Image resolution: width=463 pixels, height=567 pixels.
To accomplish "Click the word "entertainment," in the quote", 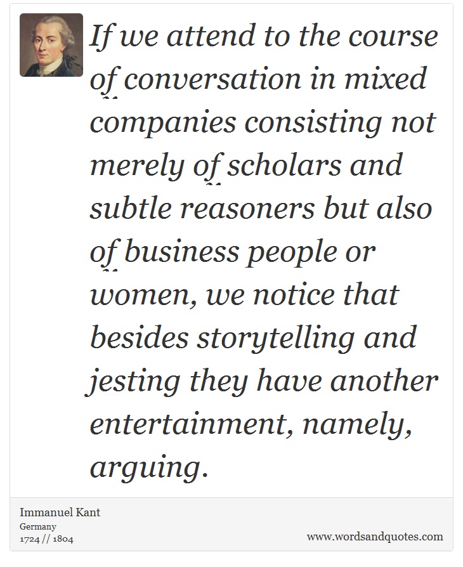I will pos(192,424).
